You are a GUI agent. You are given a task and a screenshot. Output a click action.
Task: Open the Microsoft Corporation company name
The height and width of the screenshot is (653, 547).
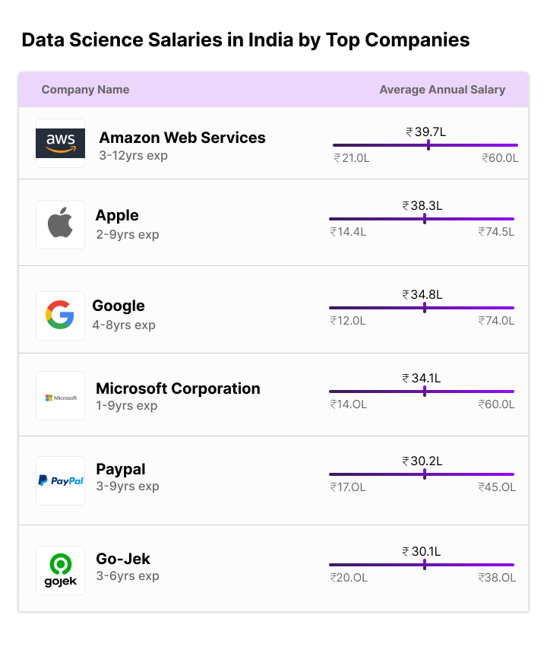pos(178,388)
